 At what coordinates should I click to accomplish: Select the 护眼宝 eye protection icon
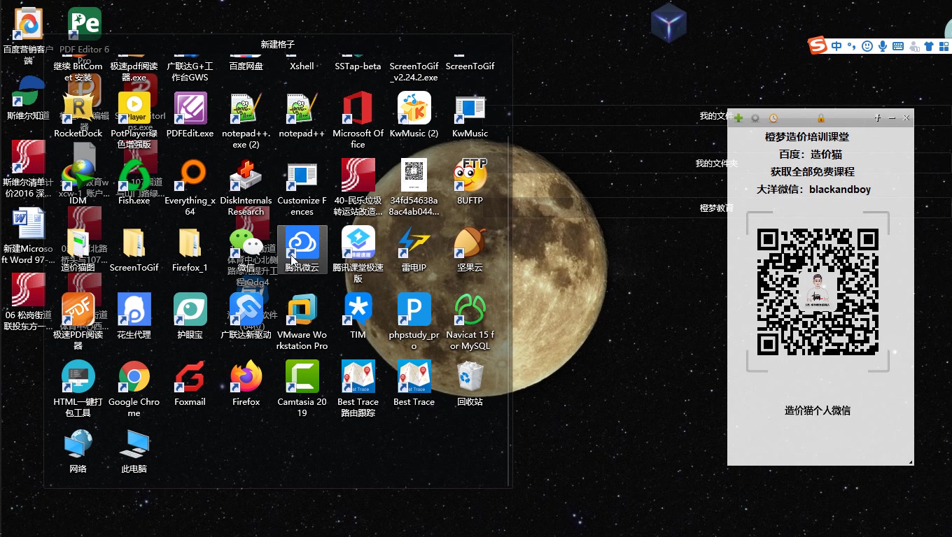tap(190, 316)
